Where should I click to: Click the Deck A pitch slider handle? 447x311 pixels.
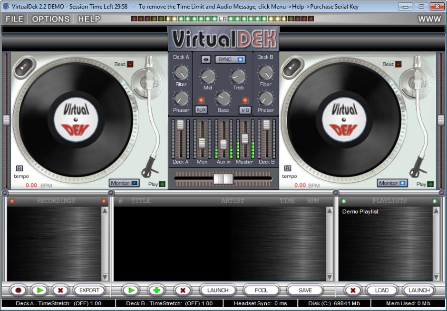point(6,120)
